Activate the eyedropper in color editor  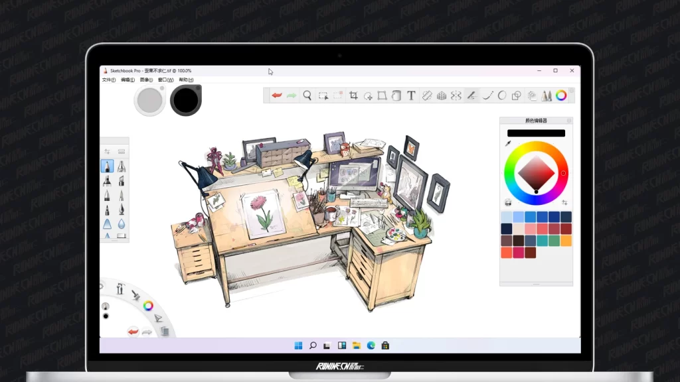click(x=508, y=143)
